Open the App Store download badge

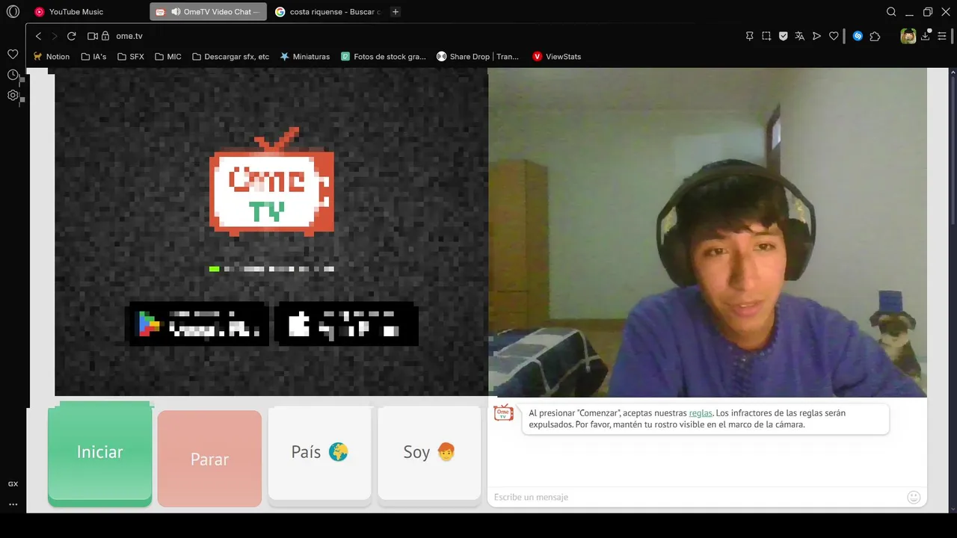coord(346,324)
